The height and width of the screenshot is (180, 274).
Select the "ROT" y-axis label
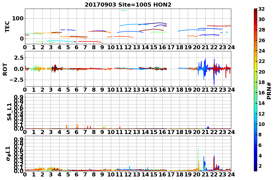pos(5,69)
